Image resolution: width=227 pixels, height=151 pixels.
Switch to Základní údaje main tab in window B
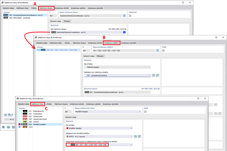[x=42, y=43]
